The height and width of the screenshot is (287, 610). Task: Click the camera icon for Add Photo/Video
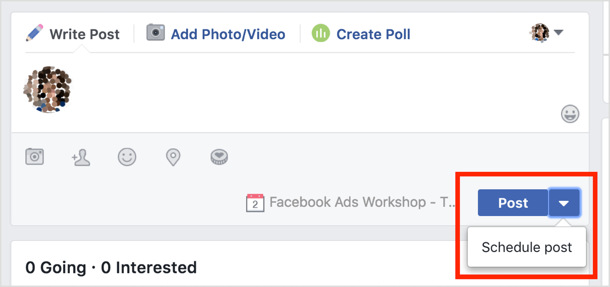pos(156,32)
